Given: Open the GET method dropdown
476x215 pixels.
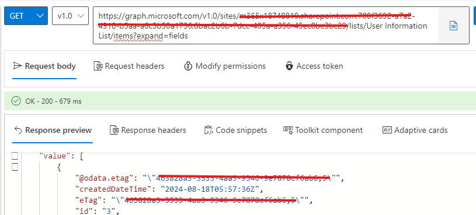Looking at the screenshot, I should coord(26,16).
